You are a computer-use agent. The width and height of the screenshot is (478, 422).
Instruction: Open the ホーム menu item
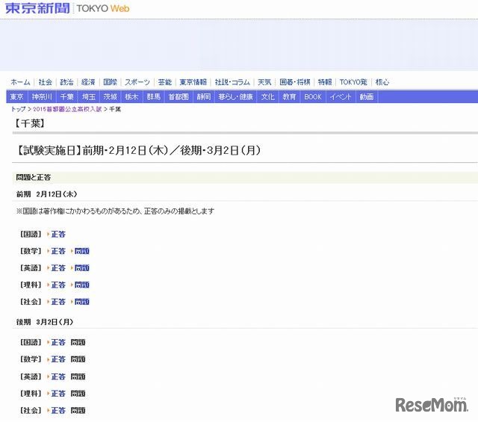pyautogui.click(x=20, y=82)
